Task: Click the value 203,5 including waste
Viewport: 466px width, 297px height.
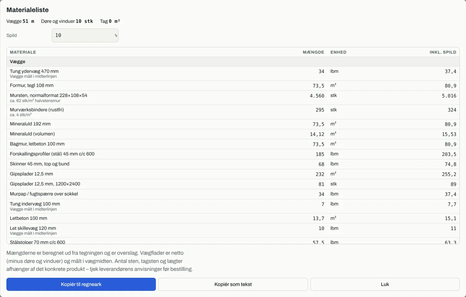Action: (x=449, y=154)
